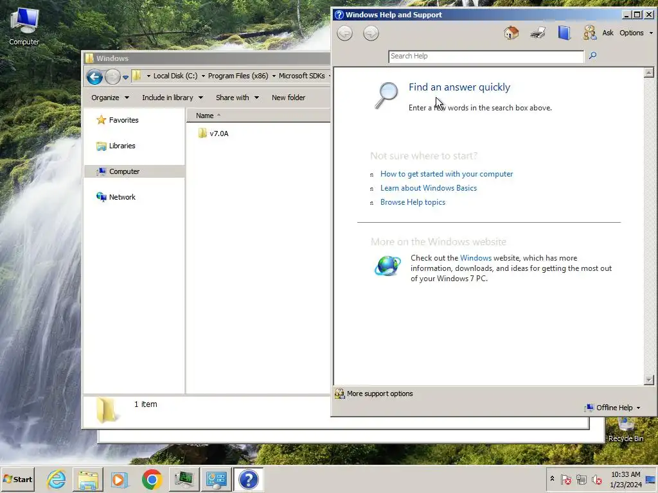Click Ask in Help toolbar
Image resolution: width=658 pixels, height=493 pixels.
(x=608, y=33)
